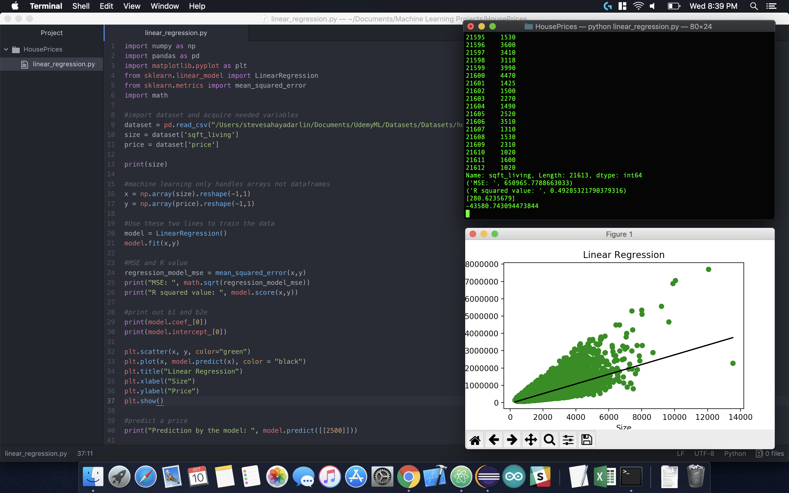Image resolution: width=789 pixels, height=493 pixels.
Task: Open the Shell menu
Action: coord(81,6)
